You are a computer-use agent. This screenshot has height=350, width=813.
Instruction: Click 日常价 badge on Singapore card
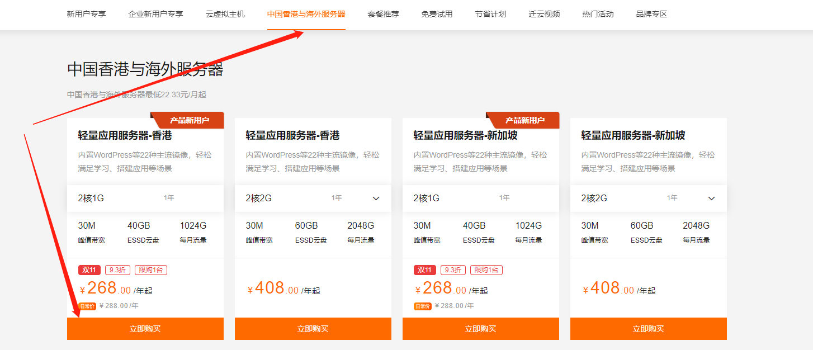tap(423, 306)
